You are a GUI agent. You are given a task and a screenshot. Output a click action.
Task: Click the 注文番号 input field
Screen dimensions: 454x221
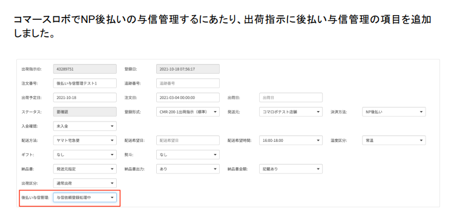85,83
